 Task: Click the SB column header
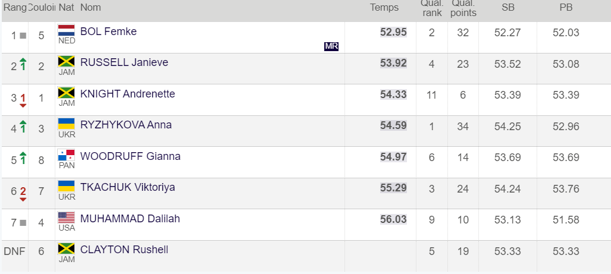[507, 8]
